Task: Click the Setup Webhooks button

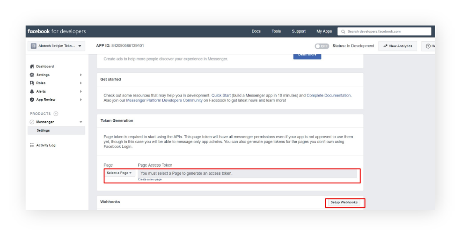Action: 344,202
